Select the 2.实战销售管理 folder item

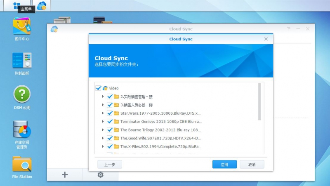click(135, 97)
